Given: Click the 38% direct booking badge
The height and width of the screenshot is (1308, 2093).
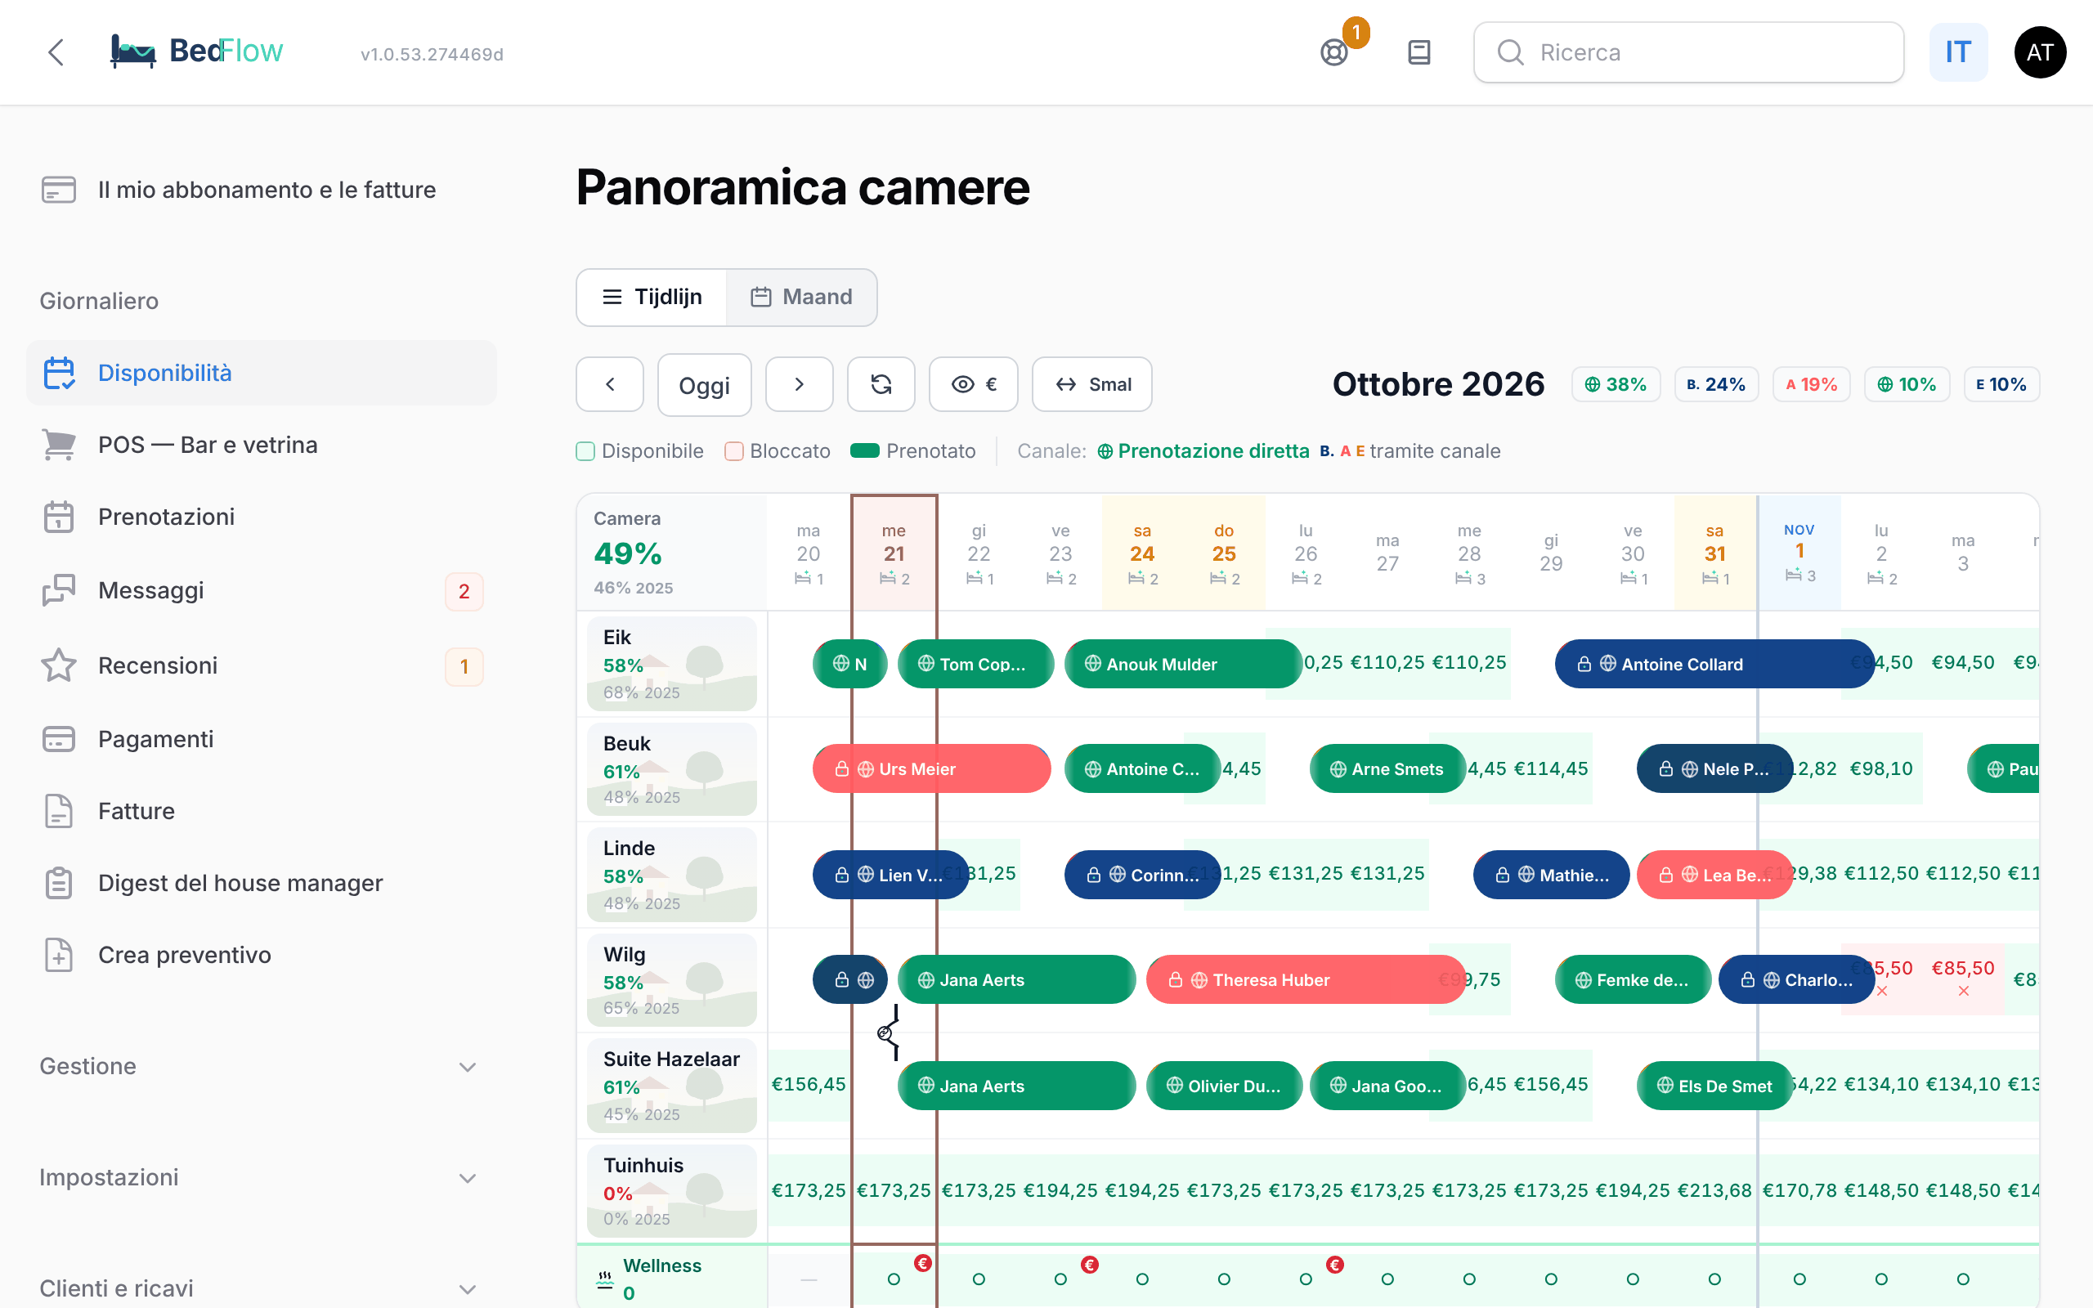Looking at the screenshot, I should pos(1615,384).
